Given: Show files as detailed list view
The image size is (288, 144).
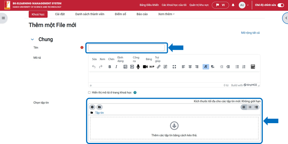Looking at the screenshot, I should click(x=250, y=107).
